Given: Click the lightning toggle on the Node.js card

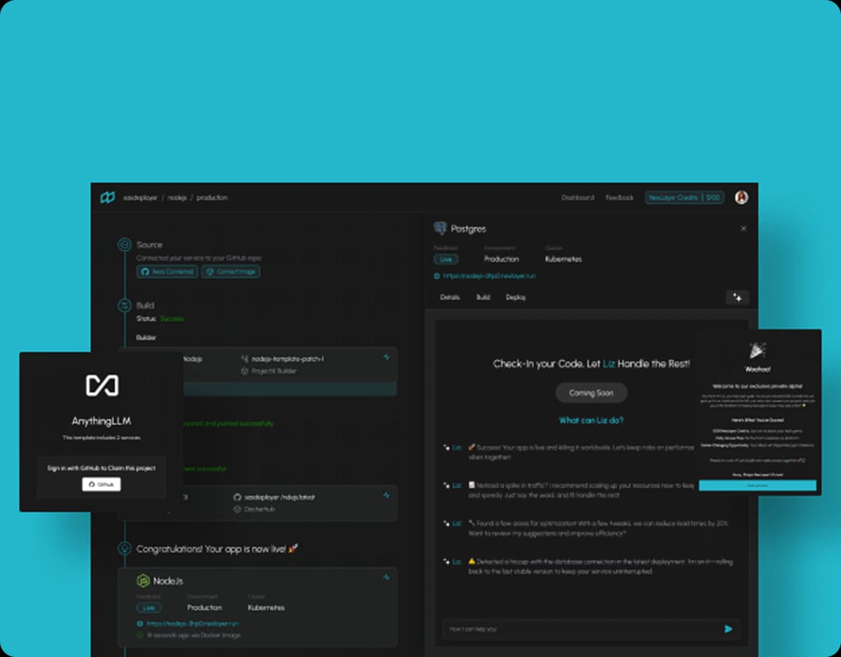Looking at the screenshot, I should [386, 577].
